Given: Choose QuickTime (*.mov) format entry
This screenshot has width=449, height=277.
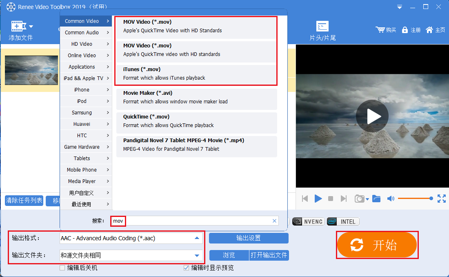Looking at the screenshot, I should coord(196,121).
